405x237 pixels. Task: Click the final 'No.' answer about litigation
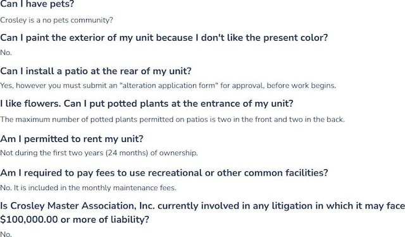click(x=6, y=234)
